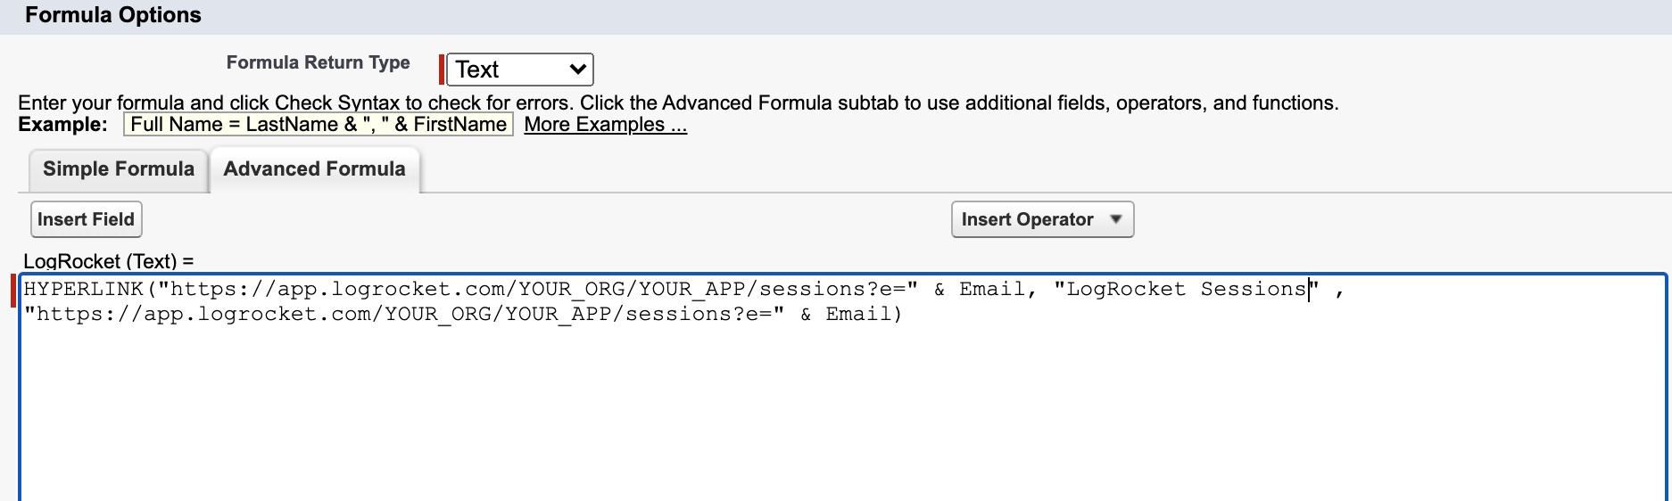This screenshot has height=501, width=1672.
Task: Click the Insert Field button
Action: pyautogui.click(x=86, y=219)
